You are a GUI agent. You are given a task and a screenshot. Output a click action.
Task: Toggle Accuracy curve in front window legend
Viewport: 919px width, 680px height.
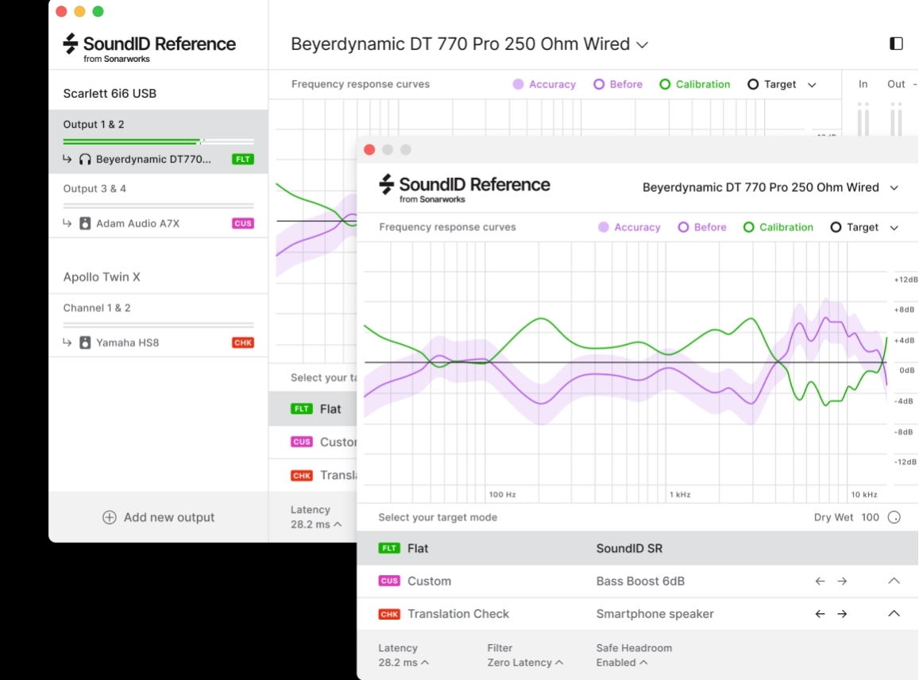[x=604, y=227]
